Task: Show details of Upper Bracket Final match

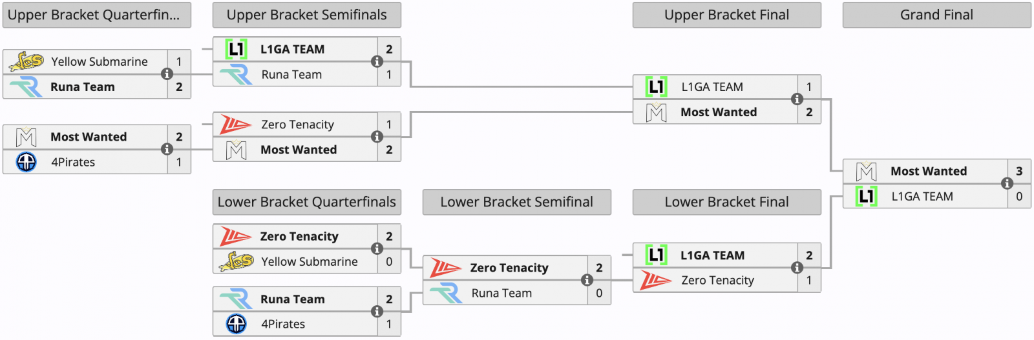Action: tap(797, 99)
